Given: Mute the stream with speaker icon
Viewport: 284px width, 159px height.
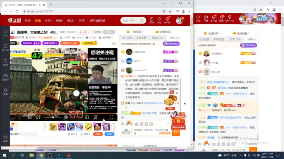Looking at the screenshot, I should 38,117.
